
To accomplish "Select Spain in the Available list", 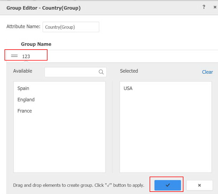I will point(23,88).
